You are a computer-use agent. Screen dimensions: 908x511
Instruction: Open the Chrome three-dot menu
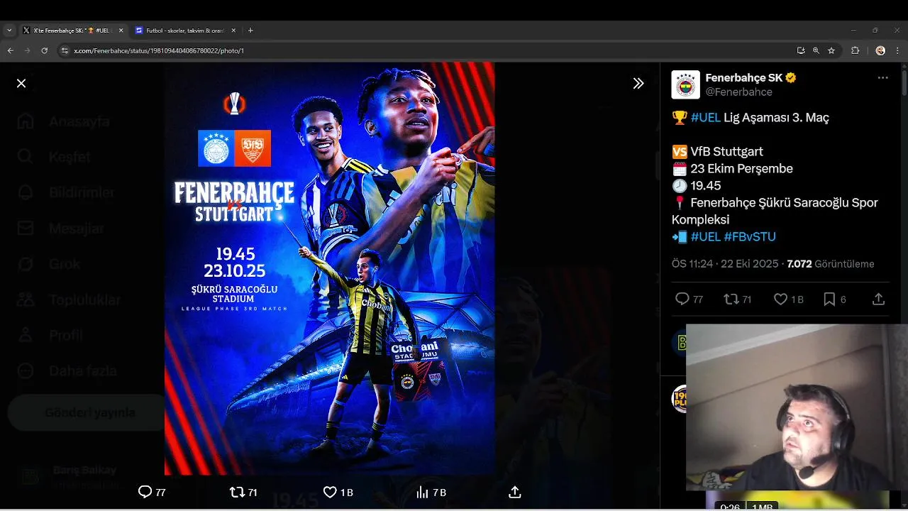[897, 50]
